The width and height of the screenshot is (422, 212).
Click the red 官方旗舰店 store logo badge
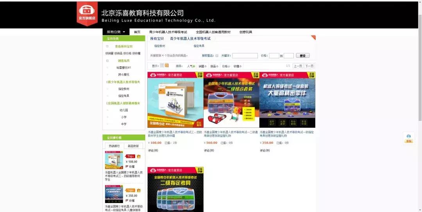[x=87, y=13]
